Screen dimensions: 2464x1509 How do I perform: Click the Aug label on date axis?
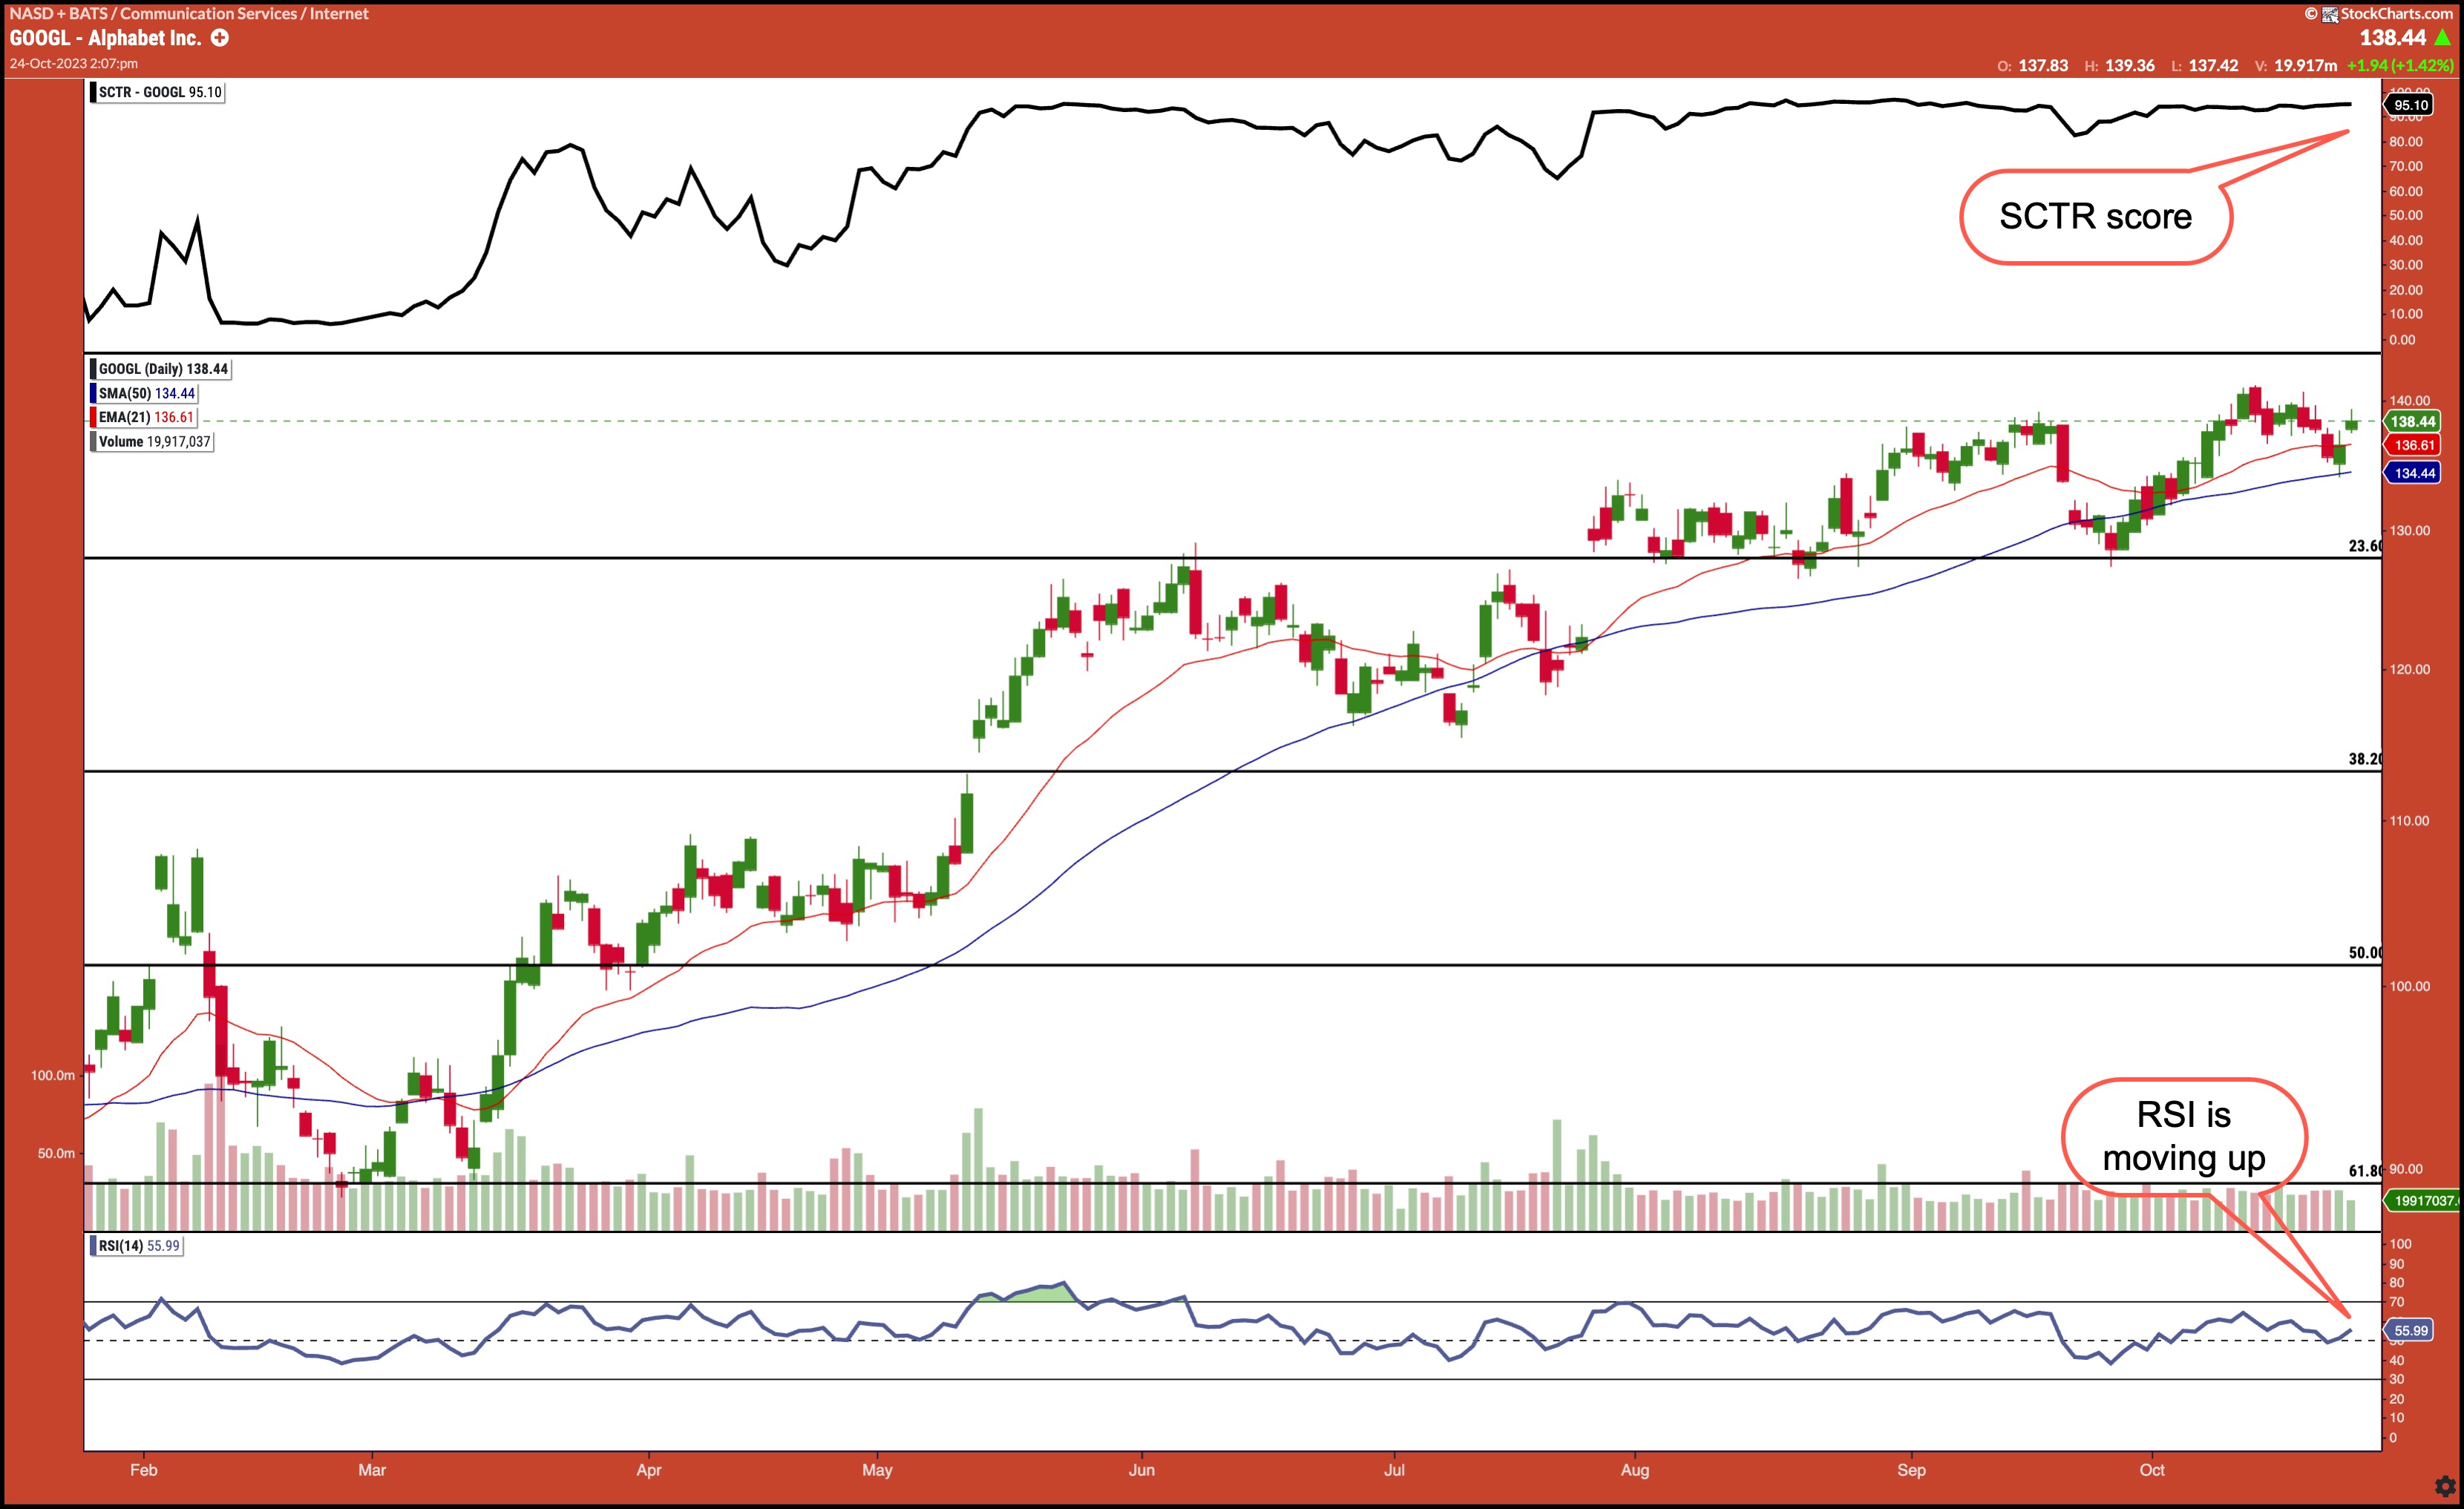pyautogui.click(x=1634, y=1470)
